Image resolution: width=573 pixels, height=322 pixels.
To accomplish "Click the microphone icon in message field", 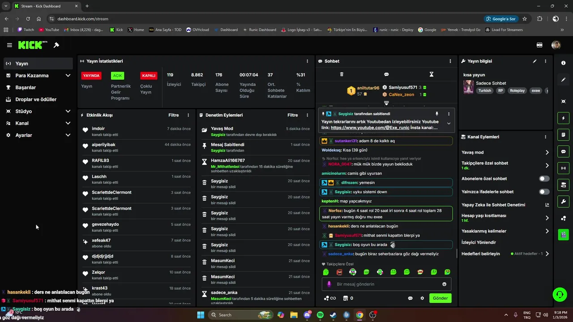I will 329,284.
